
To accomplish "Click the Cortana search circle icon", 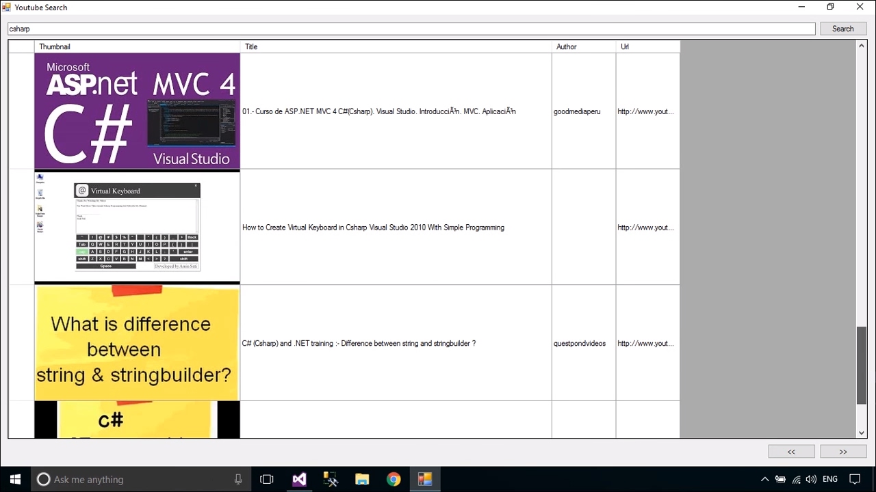I will 43,479.
